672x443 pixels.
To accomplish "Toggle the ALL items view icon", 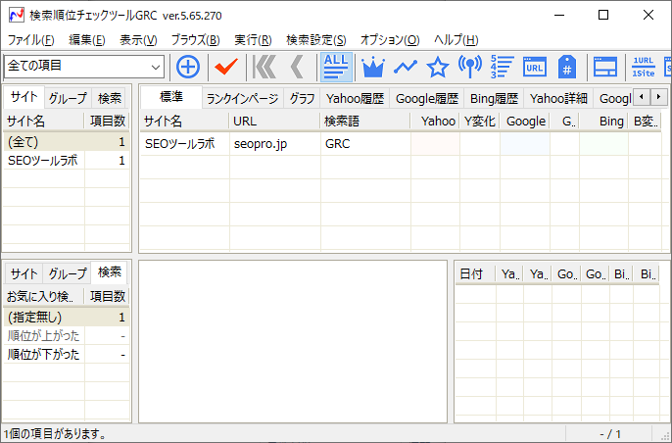I will [x=336, y=68].
